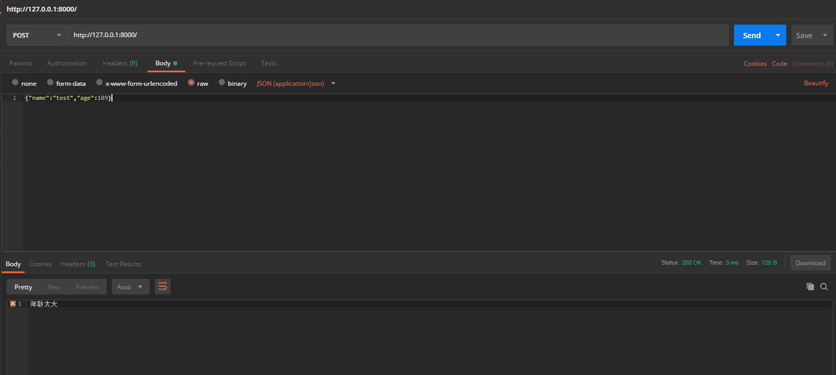Choose the binary body option
The width and height of the screenshot is (836, 375).
coord(233,83)
